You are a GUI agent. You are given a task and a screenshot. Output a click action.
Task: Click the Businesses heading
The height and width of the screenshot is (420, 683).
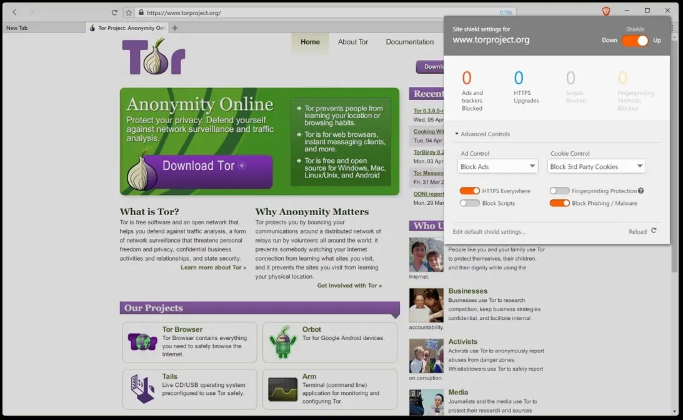coord(468,291)
